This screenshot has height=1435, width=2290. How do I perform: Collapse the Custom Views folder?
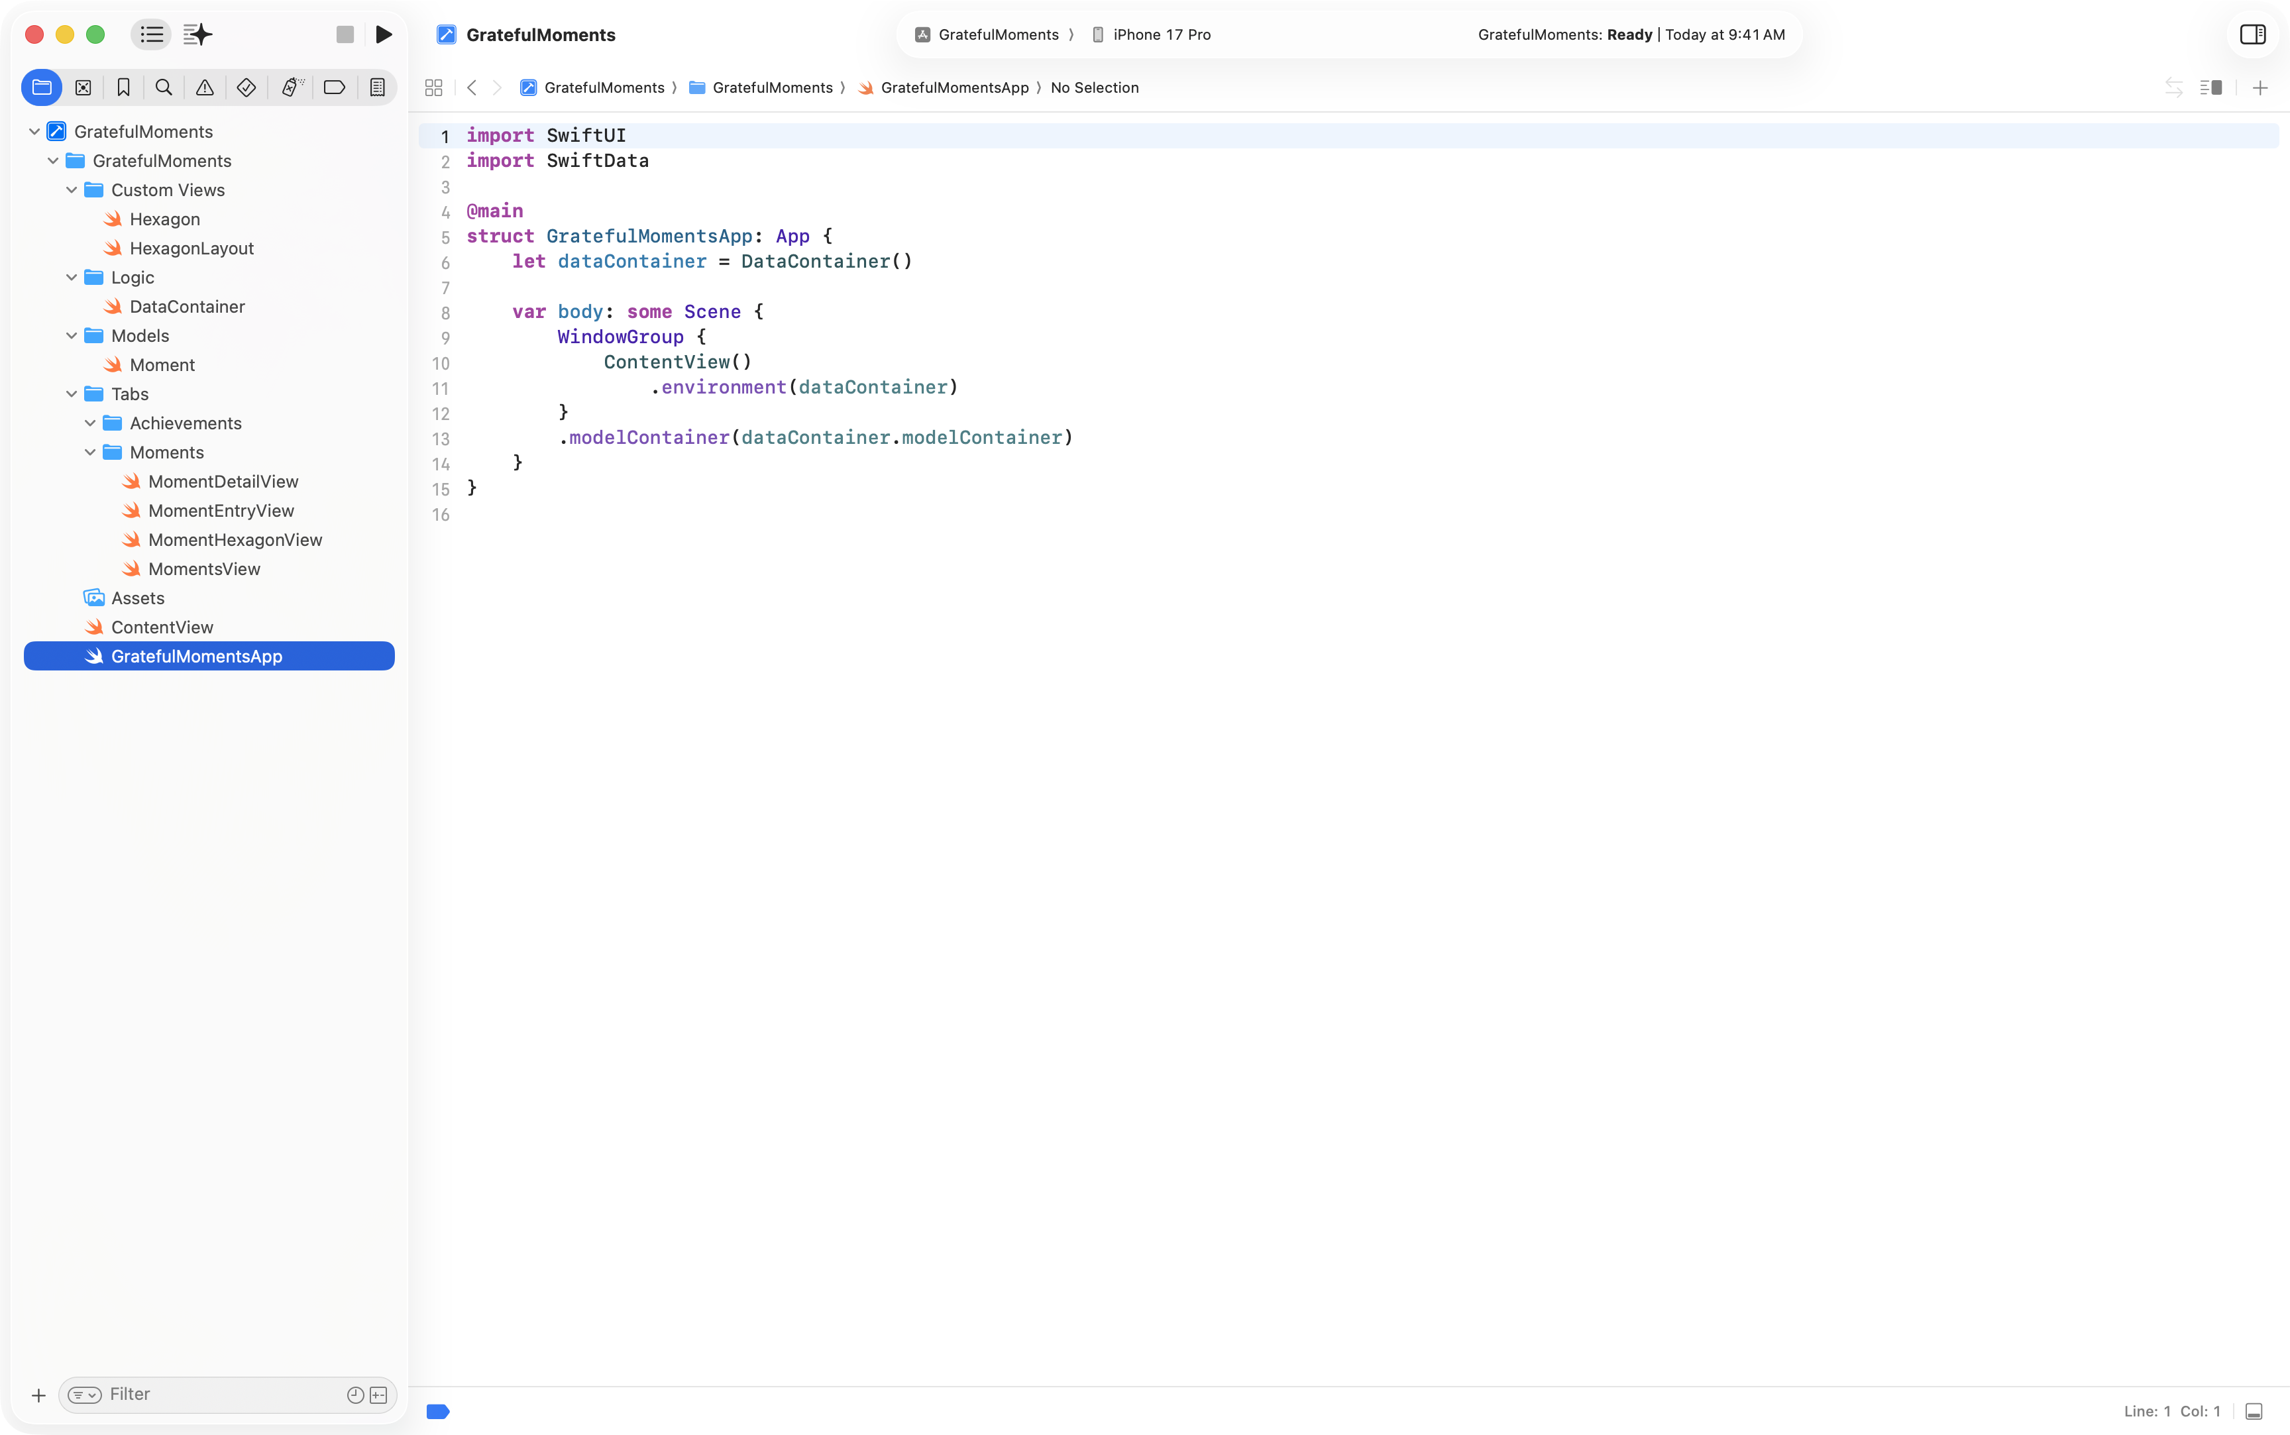click(x=71, y=190)
